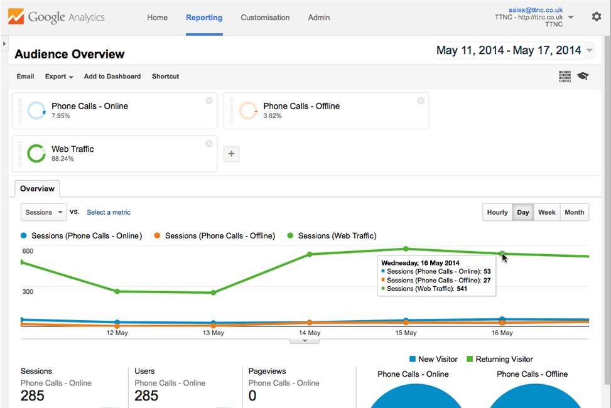
Task: Click the Web Traffic data point for 14 May
Action: [x=310, y=254]
